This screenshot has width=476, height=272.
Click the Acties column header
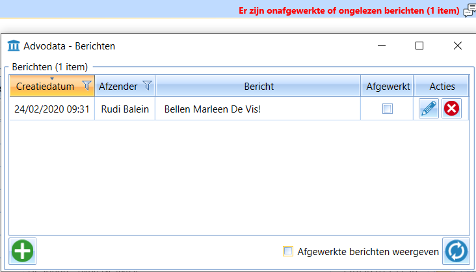pyautogui.click(x=442, y=87)
